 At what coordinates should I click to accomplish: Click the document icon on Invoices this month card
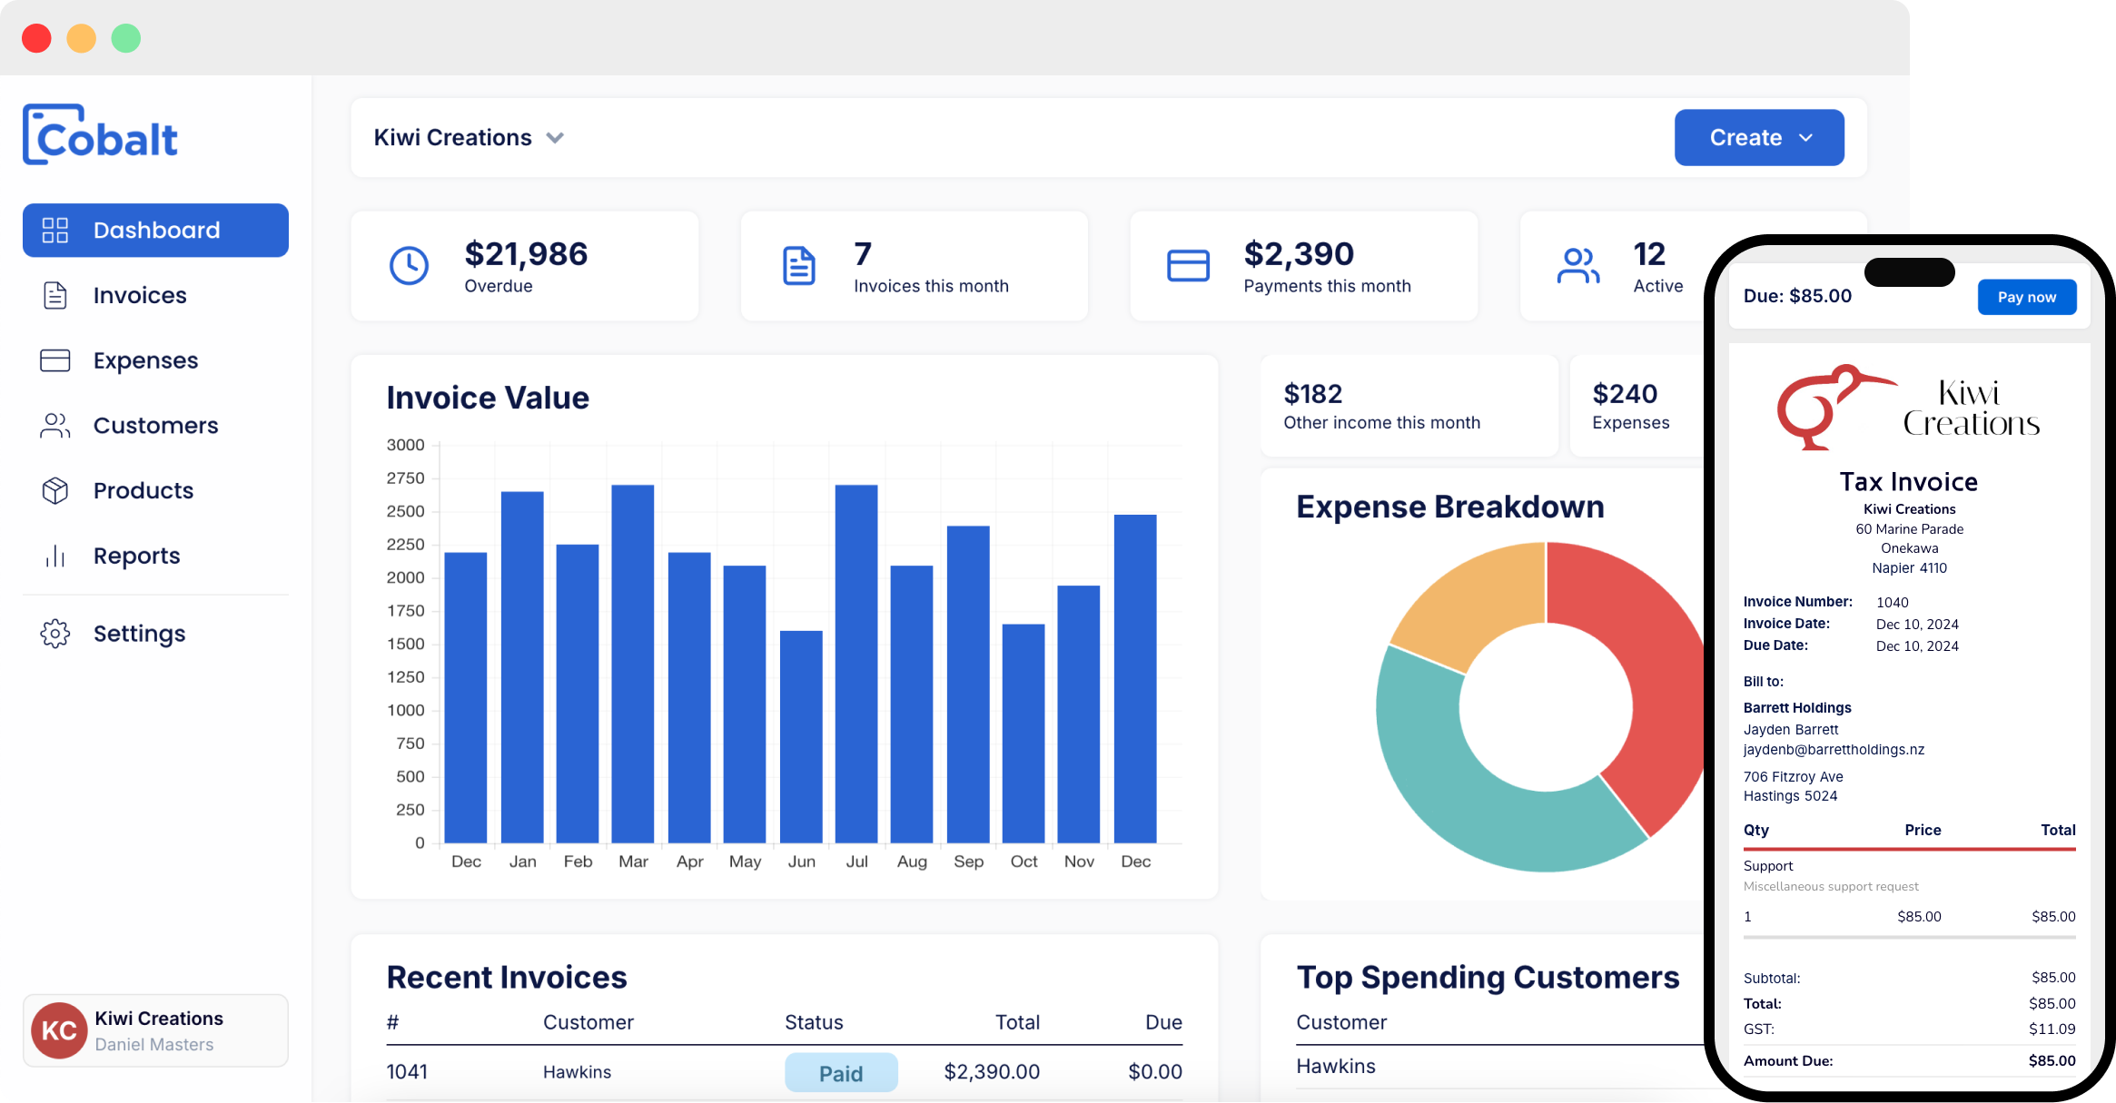pos(799,266)
